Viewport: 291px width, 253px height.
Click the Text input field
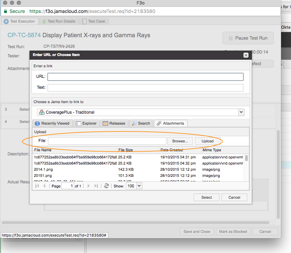click(145, 88)
